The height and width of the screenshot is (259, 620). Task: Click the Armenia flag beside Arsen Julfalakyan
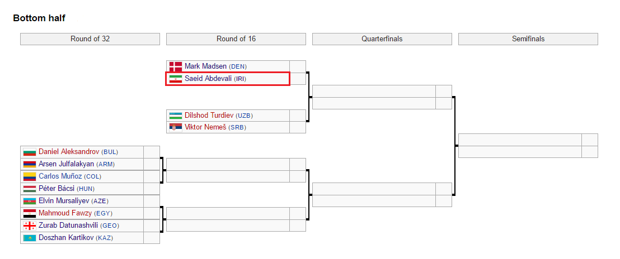pyautogui.click(x=29, y=164)
